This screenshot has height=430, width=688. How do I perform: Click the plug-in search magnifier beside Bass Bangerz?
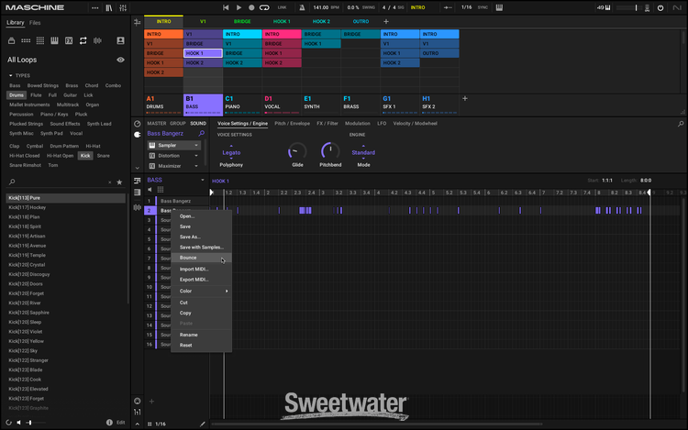click(x=202, y=134)
